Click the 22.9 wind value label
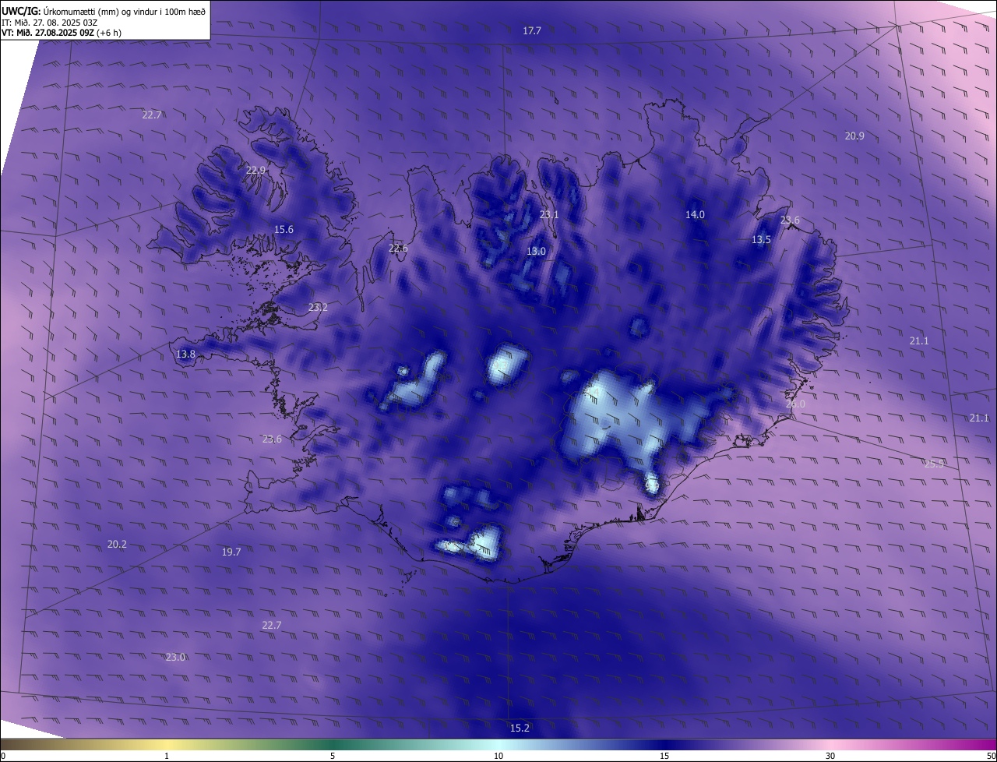This screenshot has width=997, height=762. 255,170
